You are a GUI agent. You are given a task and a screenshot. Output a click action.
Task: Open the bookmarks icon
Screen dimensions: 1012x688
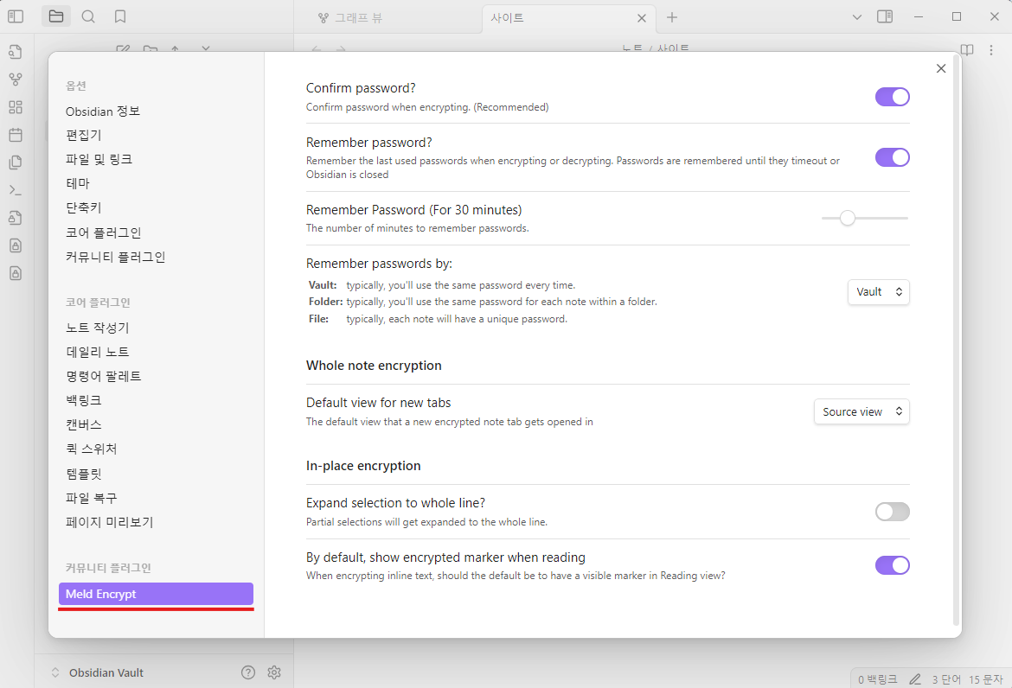click(120, 16)
